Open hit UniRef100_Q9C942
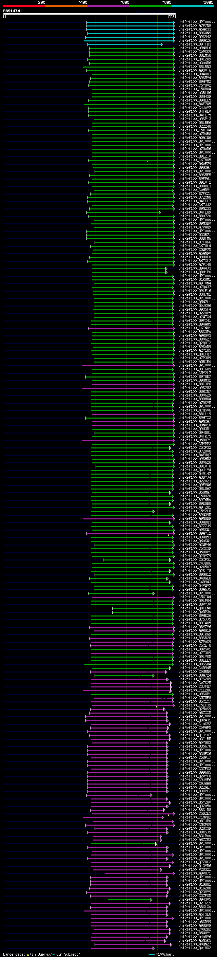Screen dimensions: 217x957 coord(195,37)
